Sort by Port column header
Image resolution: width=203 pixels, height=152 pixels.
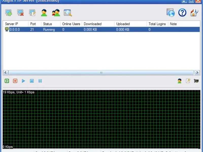[35, 24]
